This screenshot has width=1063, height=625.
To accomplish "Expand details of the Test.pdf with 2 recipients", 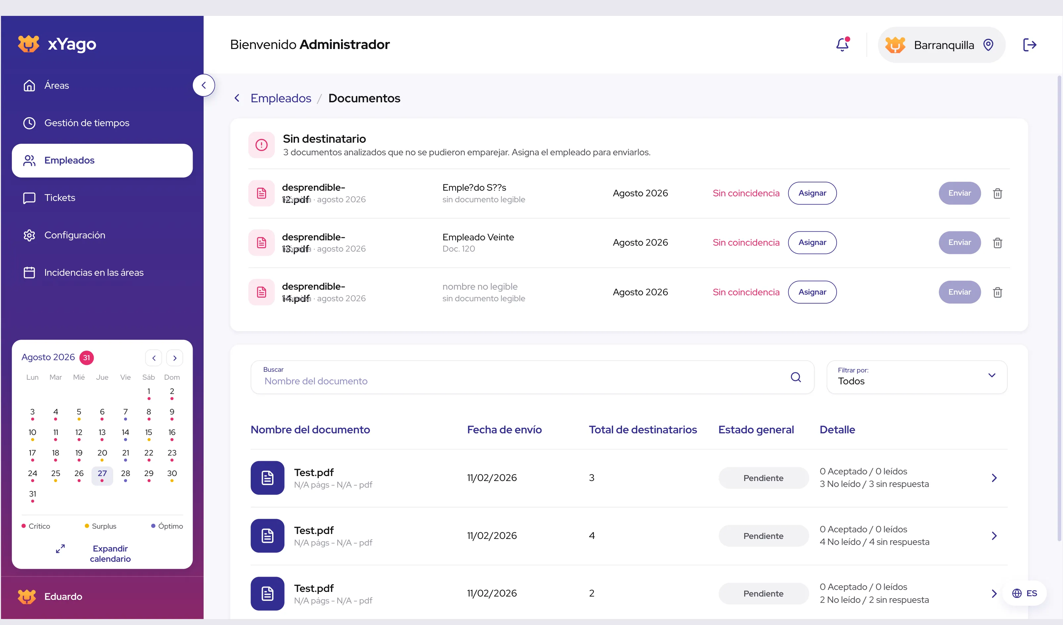I will (994, 593).
